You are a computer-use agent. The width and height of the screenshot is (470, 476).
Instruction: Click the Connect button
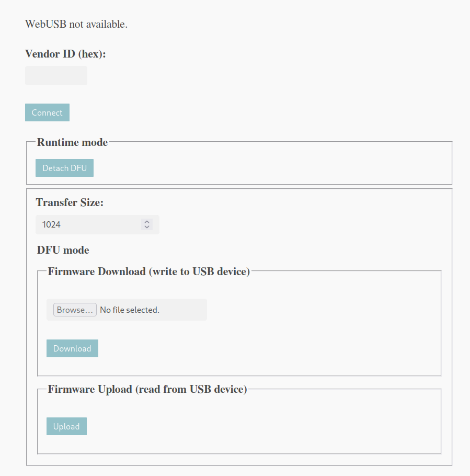[47, 112]
